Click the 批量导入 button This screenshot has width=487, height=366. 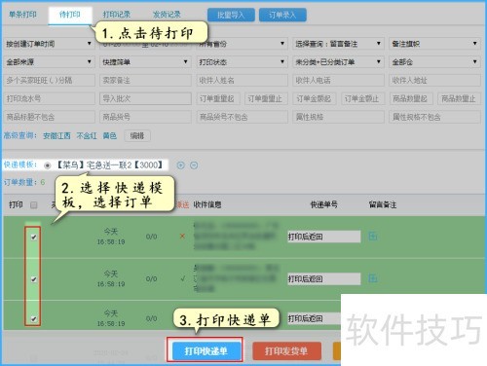pyautogui.click(x=231, y=15)
